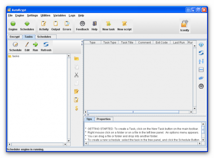Click the refresh icon on right strip

201,53
